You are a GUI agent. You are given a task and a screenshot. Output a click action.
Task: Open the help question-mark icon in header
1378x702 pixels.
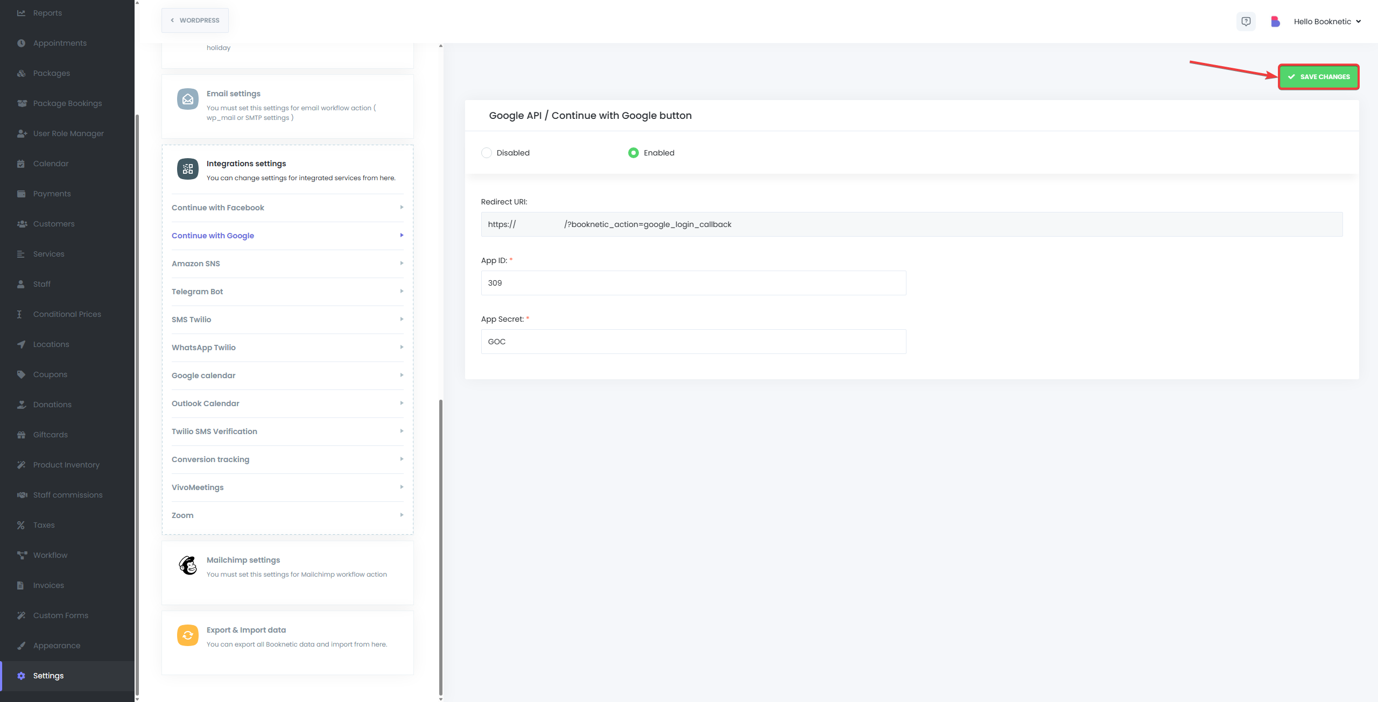[x=1246, y=22]
